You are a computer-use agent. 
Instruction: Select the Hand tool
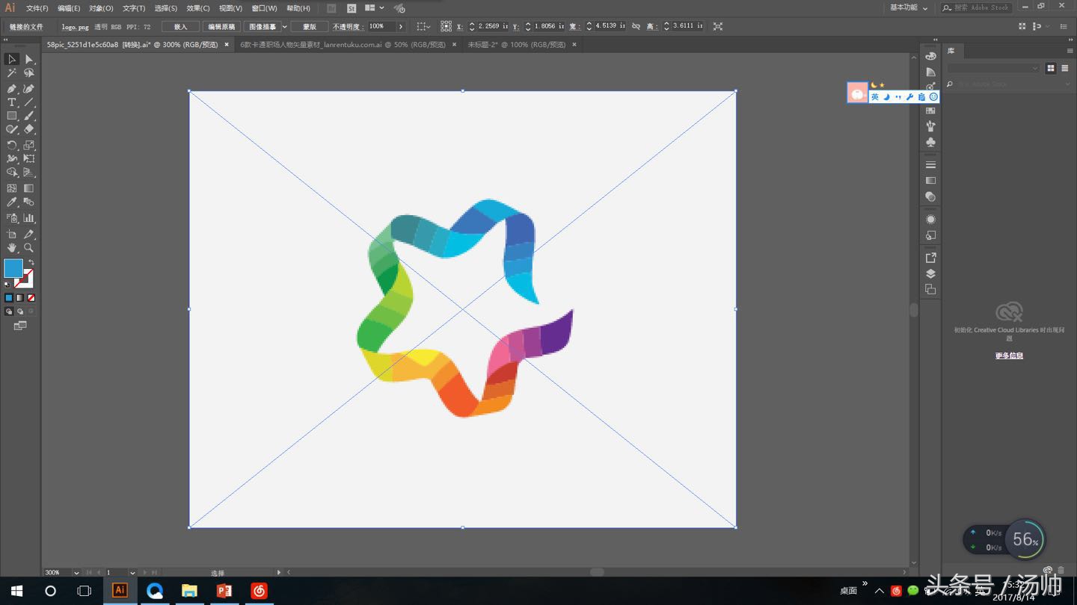click(x=12, y=248)
